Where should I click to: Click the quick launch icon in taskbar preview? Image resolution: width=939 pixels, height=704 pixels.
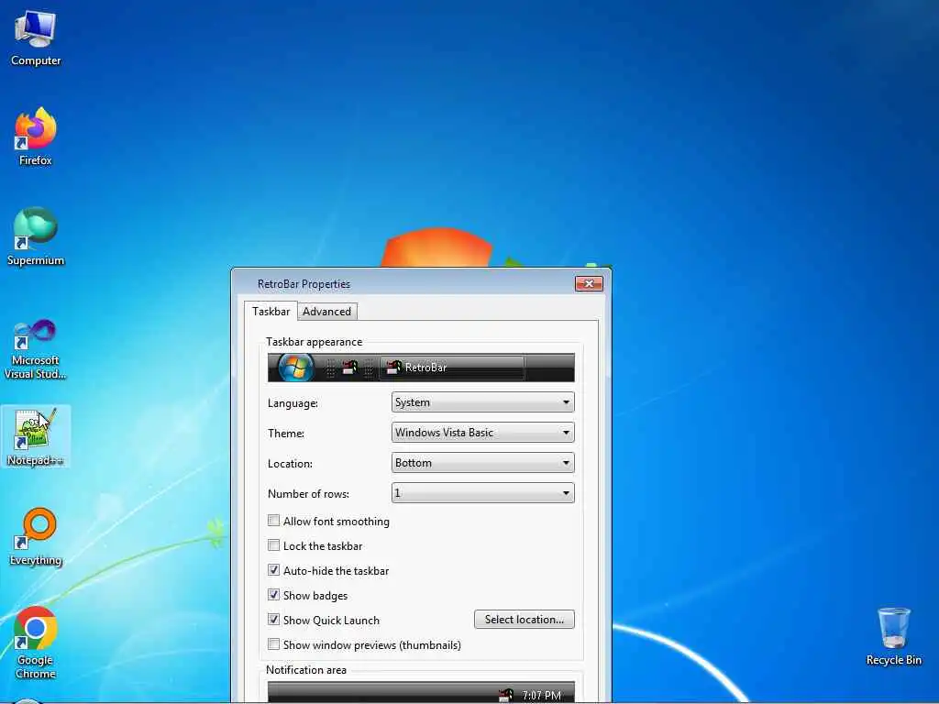click(x=349, y=368)
